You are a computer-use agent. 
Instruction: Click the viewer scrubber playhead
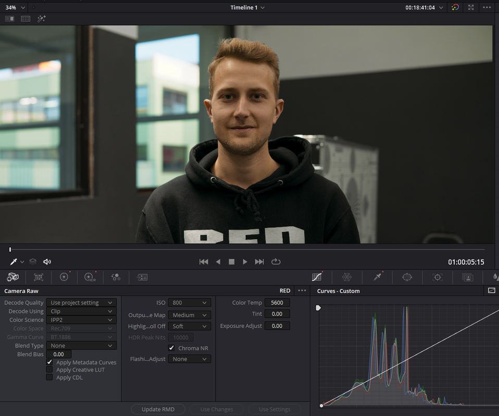coord(10,250)
